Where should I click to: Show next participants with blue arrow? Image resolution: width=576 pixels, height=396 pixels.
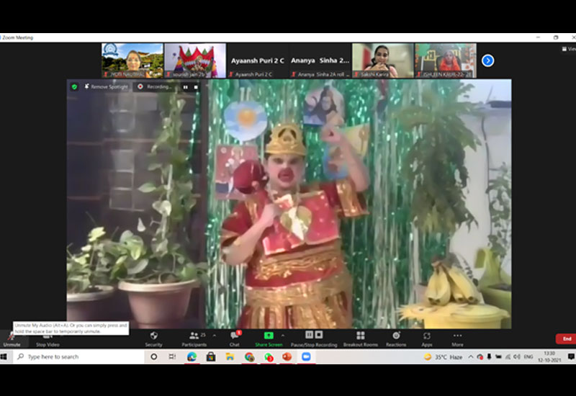488,60
